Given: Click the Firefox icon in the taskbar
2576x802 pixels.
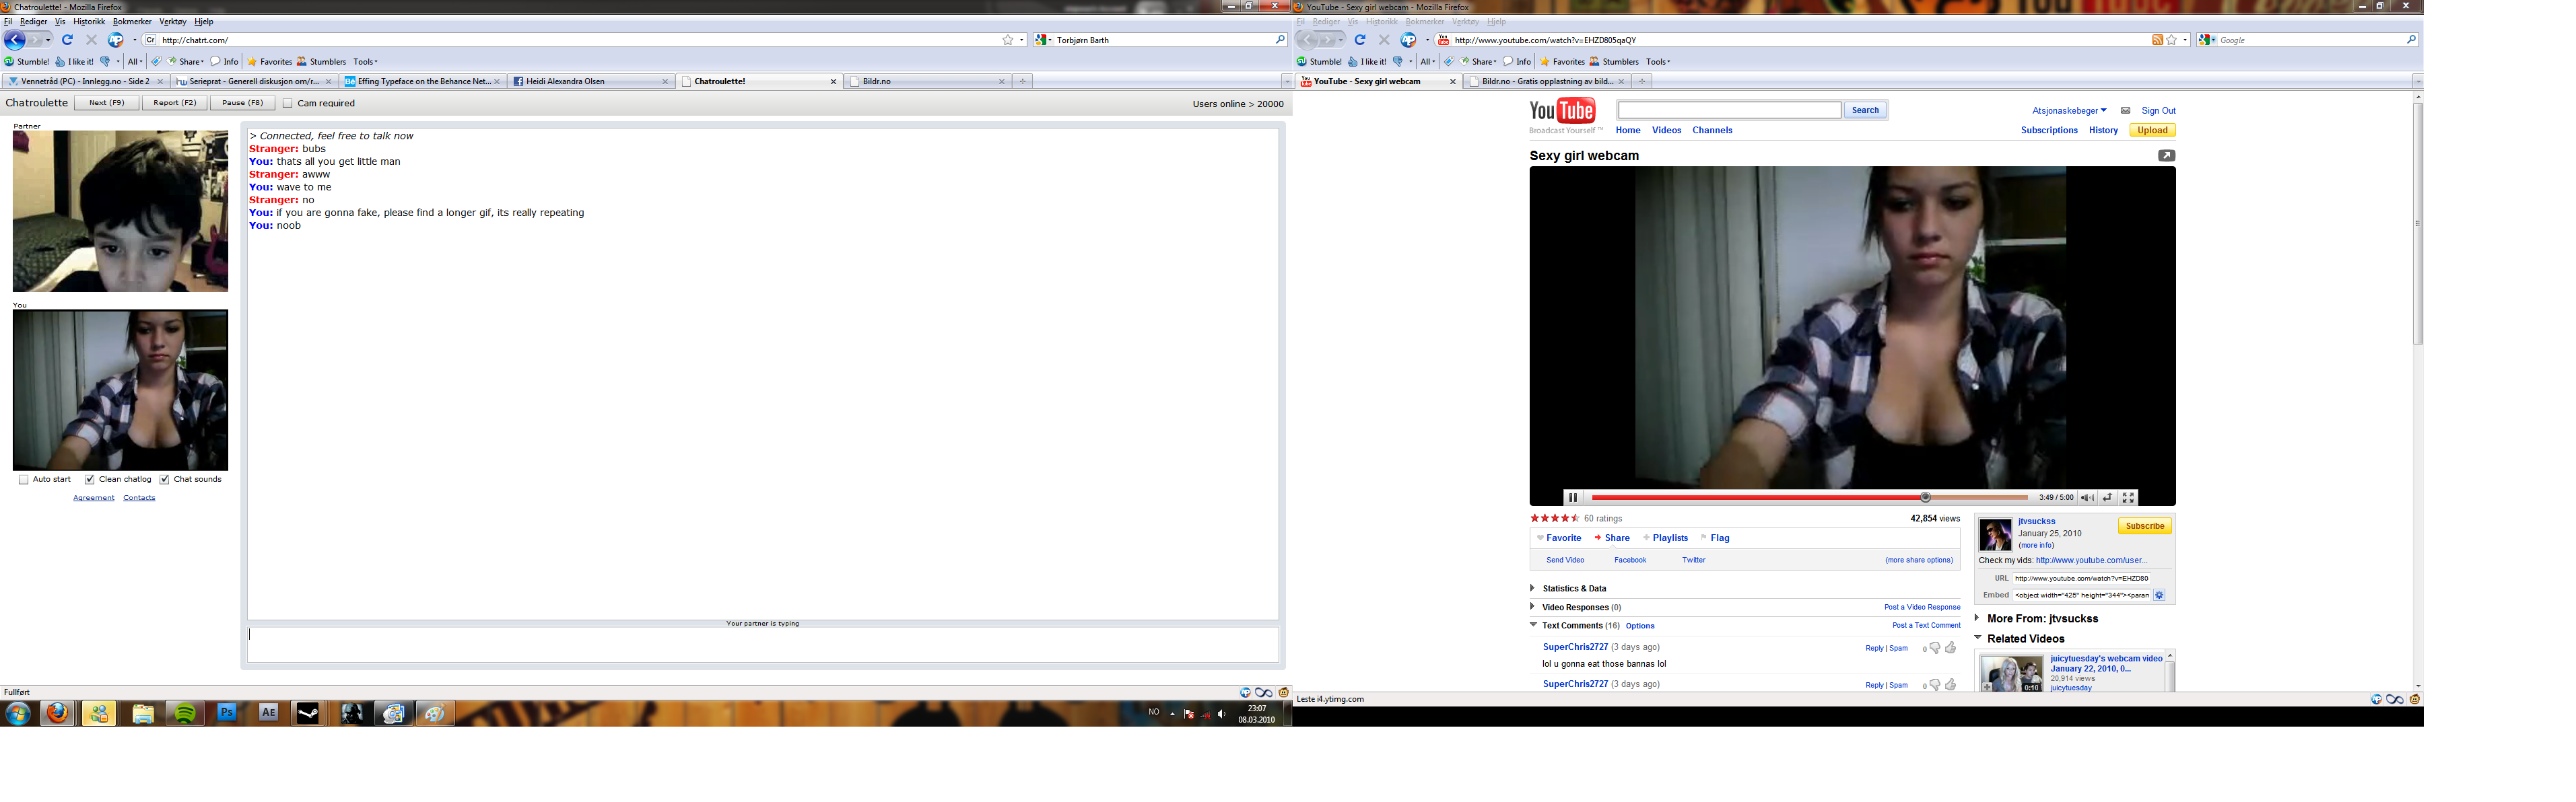Looking at the screenshot, I should coord(57,713).
